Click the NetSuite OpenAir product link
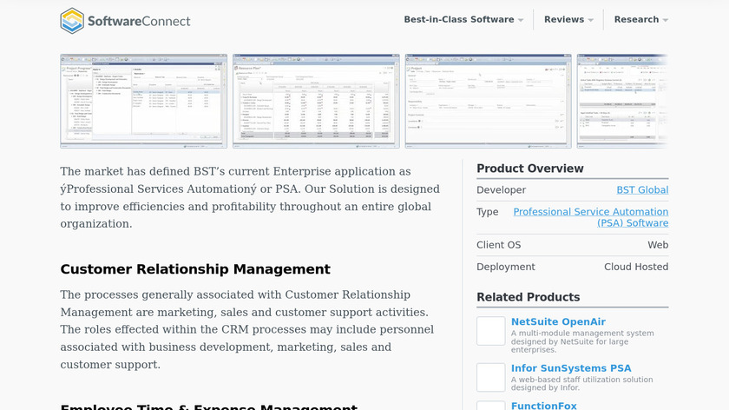Screen dimensions: 729x410 point(558,322)
